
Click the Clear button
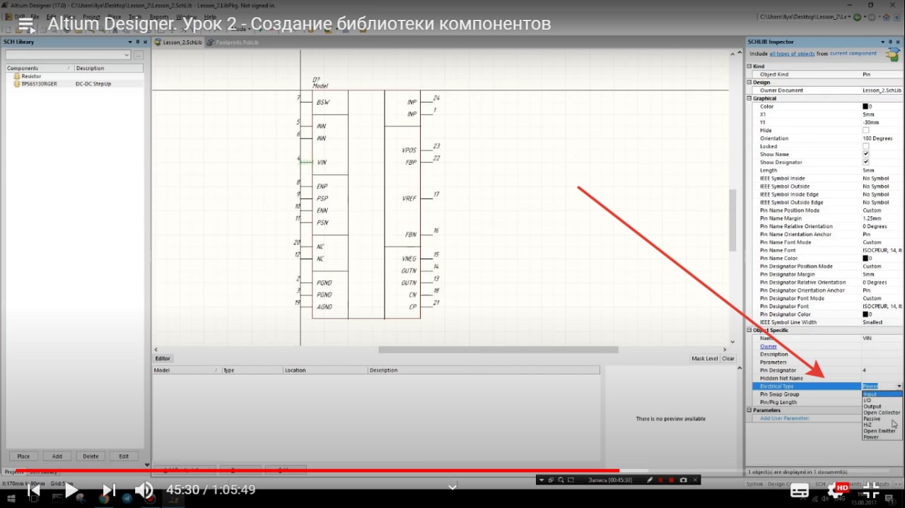728,358
